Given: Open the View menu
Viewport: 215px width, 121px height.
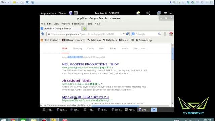Looking at the screenshot, I should (56, 24).
